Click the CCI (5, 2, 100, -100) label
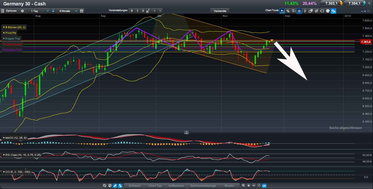Screen dimensions: 373x189 tap(17, 172)
